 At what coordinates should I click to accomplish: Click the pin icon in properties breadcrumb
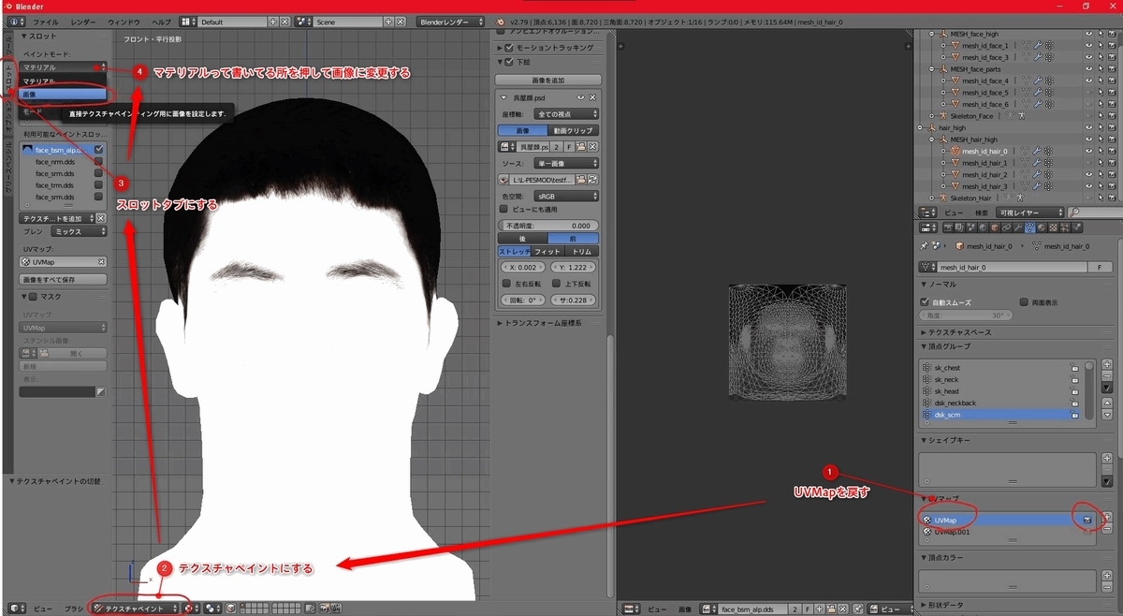coord(924,246)
